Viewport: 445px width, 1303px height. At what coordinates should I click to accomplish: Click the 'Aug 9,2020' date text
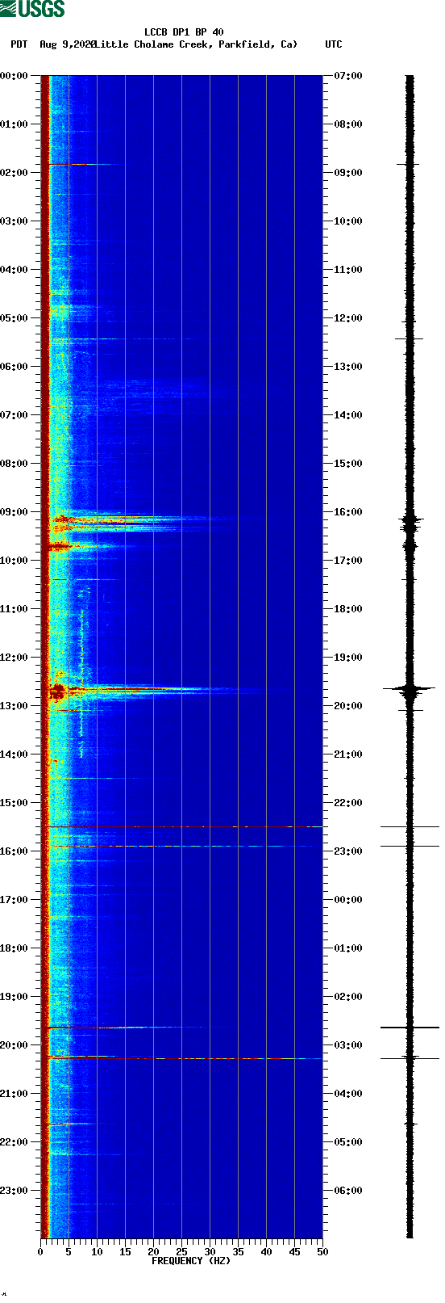pos(67,44)
